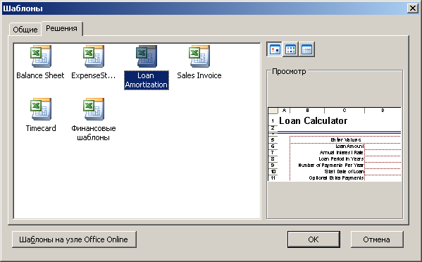The height and width of the screenshot is (262, 422).
Task: Confirm selection with OK button
Action: (x=314, y=239)
